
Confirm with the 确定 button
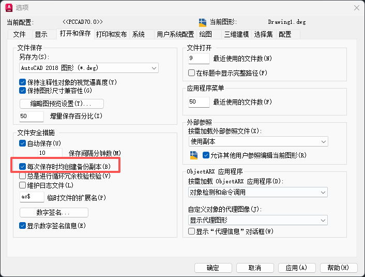pos(213,268)
